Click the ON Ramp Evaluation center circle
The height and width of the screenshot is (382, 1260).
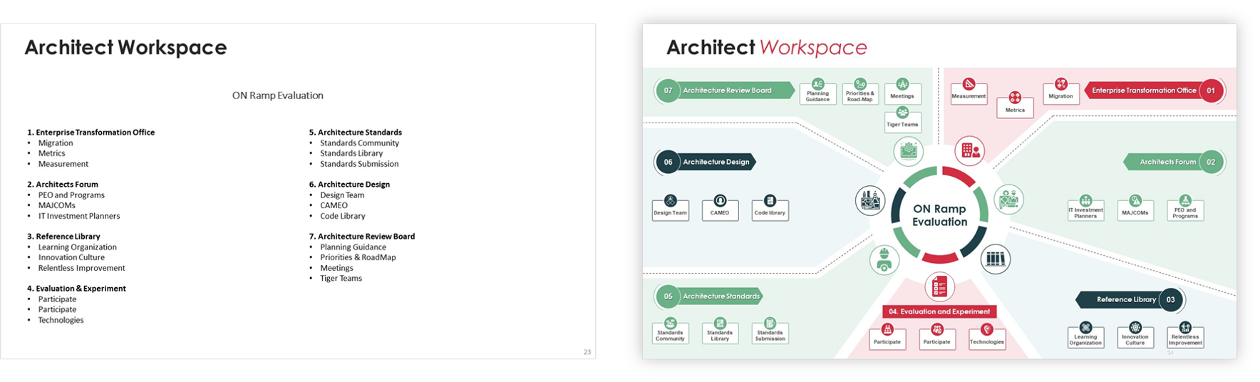[939, 215]
